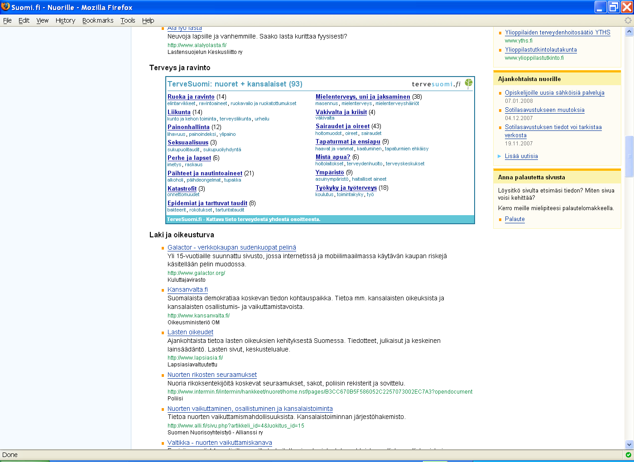Open Ruoka ja ravinto category

[x=191, y=96]
